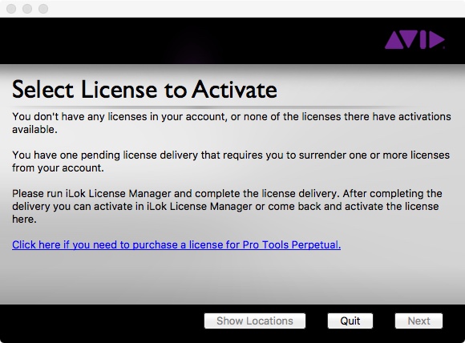Viewport: 465px width, 343px height.
Task: Zoom the window with the rightmost title-bar button
Action: [x=43, y=9]
